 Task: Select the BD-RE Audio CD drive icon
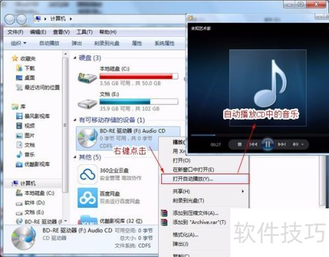tap(88, 138)
